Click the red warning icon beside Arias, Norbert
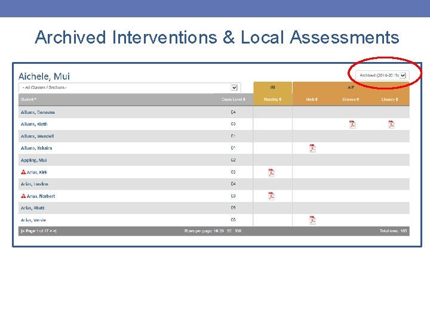 23,196
